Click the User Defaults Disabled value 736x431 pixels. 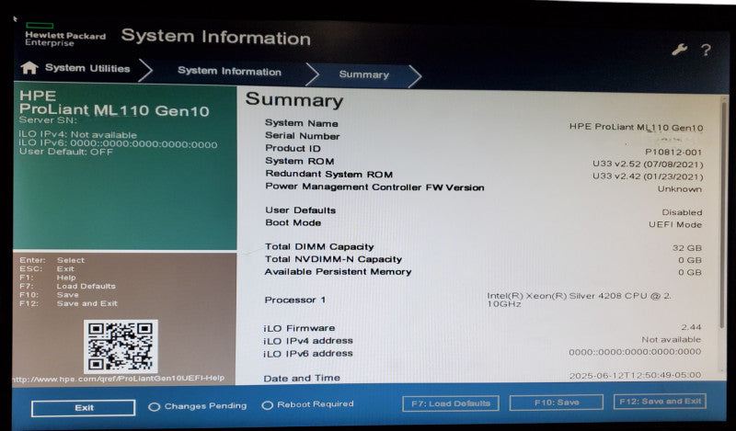tap(682, 212)
